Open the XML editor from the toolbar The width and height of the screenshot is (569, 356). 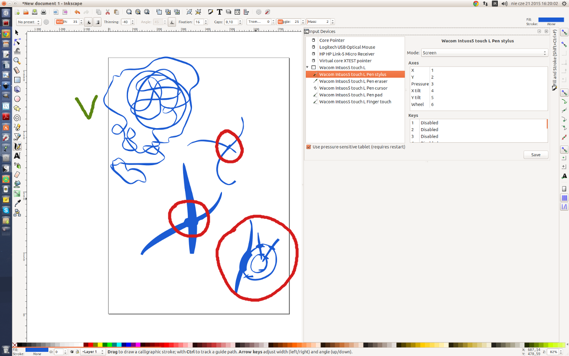click(x=237, y=12)
